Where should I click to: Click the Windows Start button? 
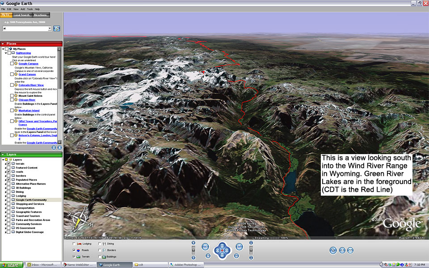(12, 265)
